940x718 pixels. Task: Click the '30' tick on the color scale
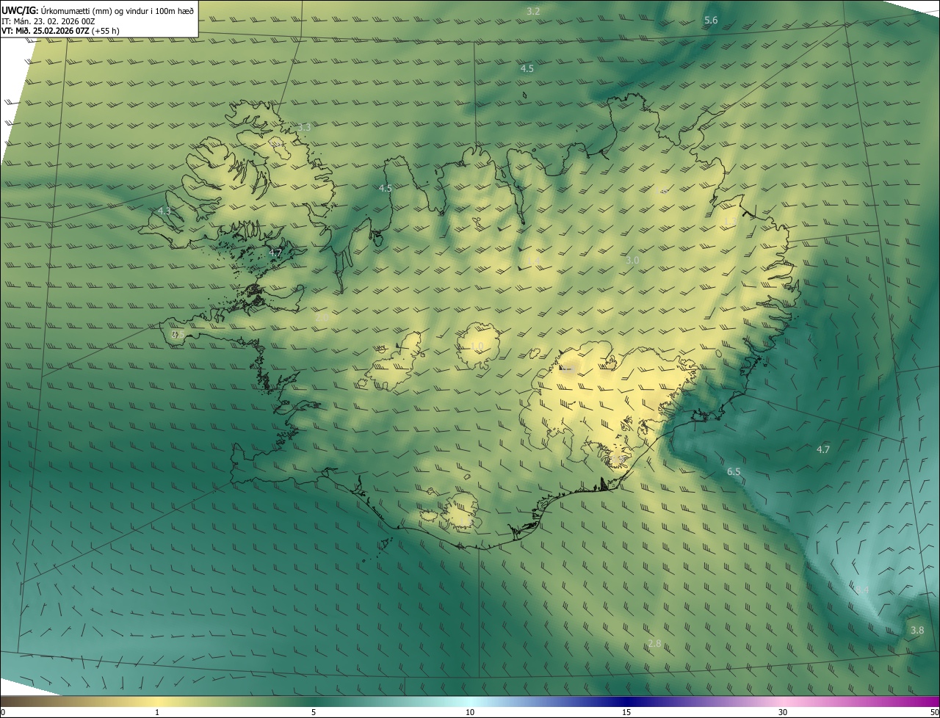pos(783,712)
